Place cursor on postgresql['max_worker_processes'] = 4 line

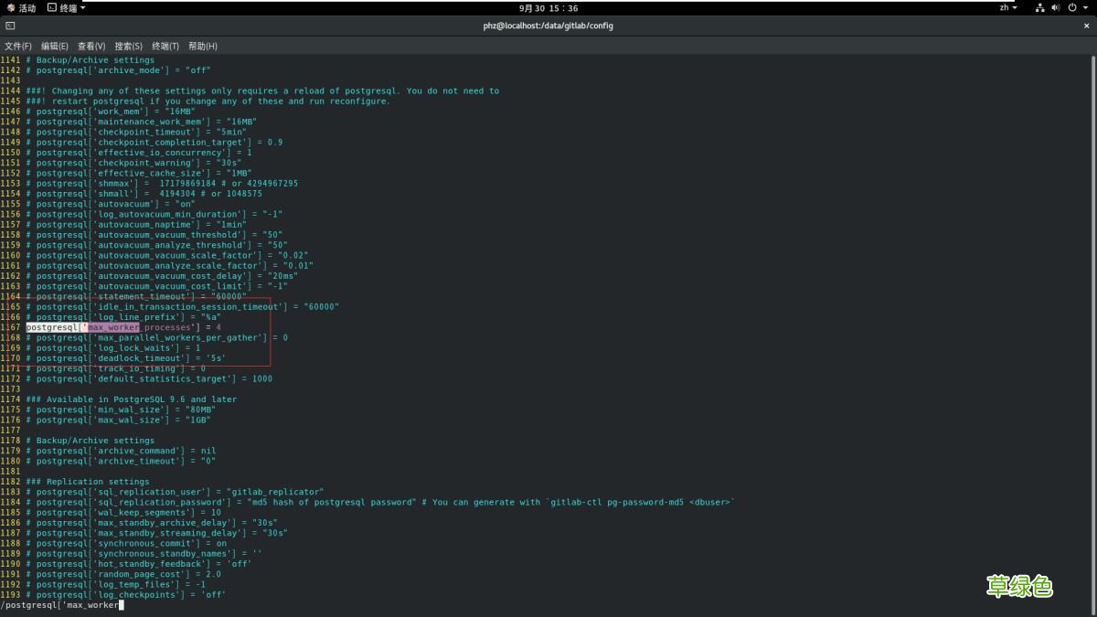(123, 327)
